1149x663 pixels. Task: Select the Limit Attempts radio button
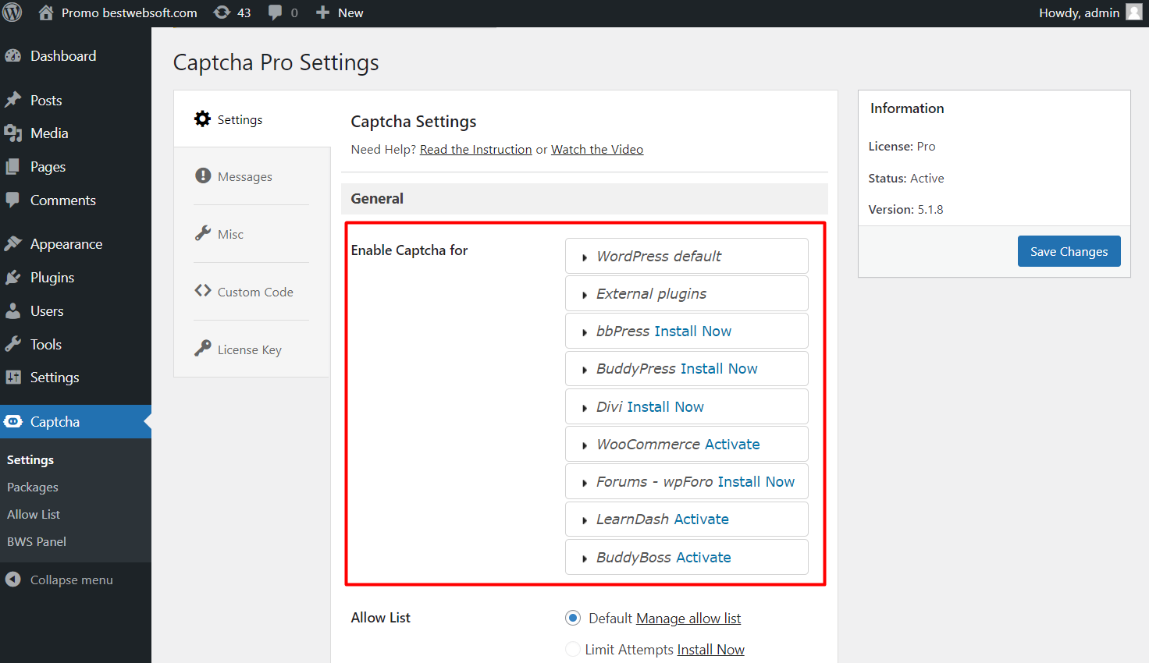[573, 649]
